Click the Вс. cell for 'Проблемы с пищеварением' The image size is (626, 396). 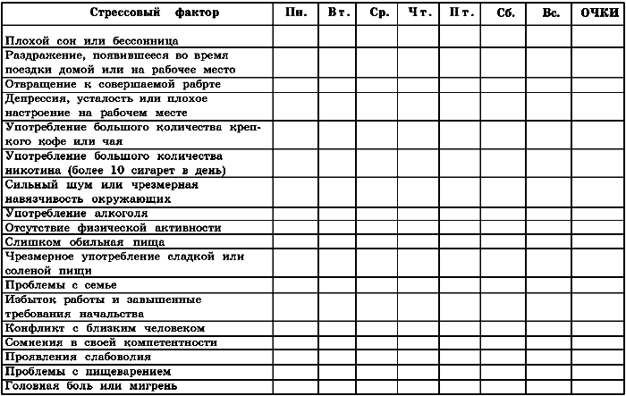pos(549,371)
